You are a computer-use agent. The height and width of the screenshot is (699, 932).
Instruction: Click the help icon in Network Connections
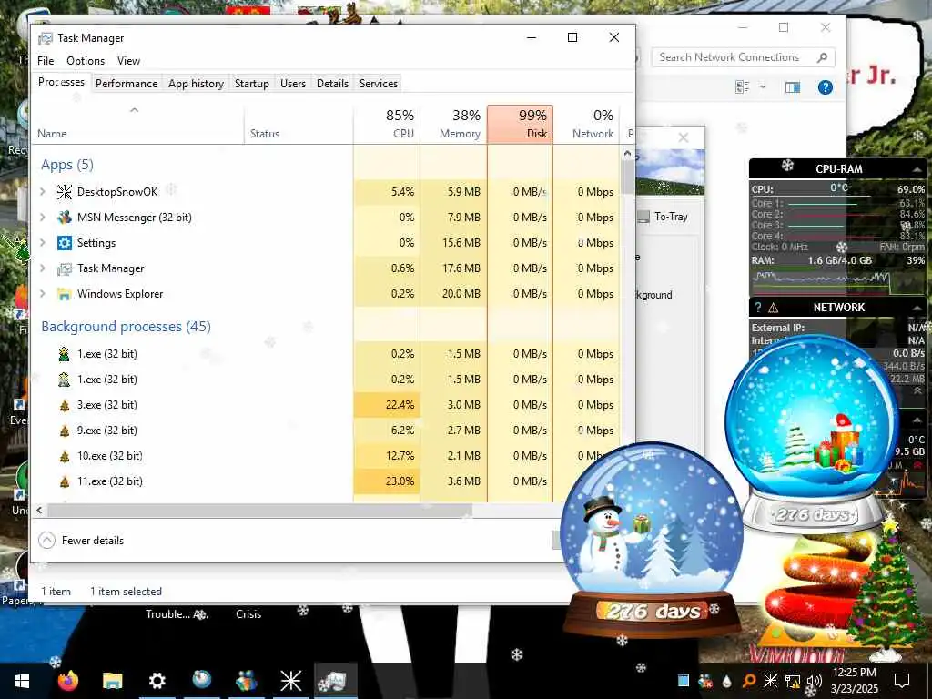pyautogui.click(x=825, y=87)
